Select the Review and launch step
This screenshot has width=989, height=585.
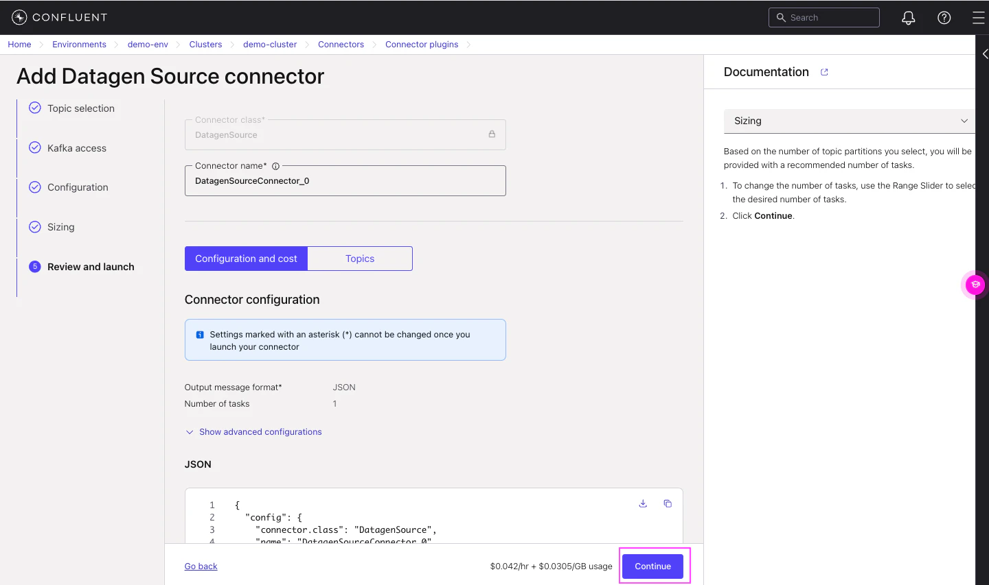click(x=91, y=267)
